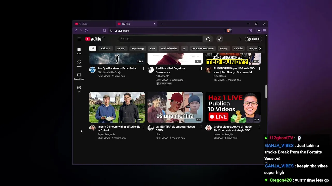Open La MENTIRA de empezar desde CERO title
The width and height of the screenshot is (332, 186).
click(175, 129)
